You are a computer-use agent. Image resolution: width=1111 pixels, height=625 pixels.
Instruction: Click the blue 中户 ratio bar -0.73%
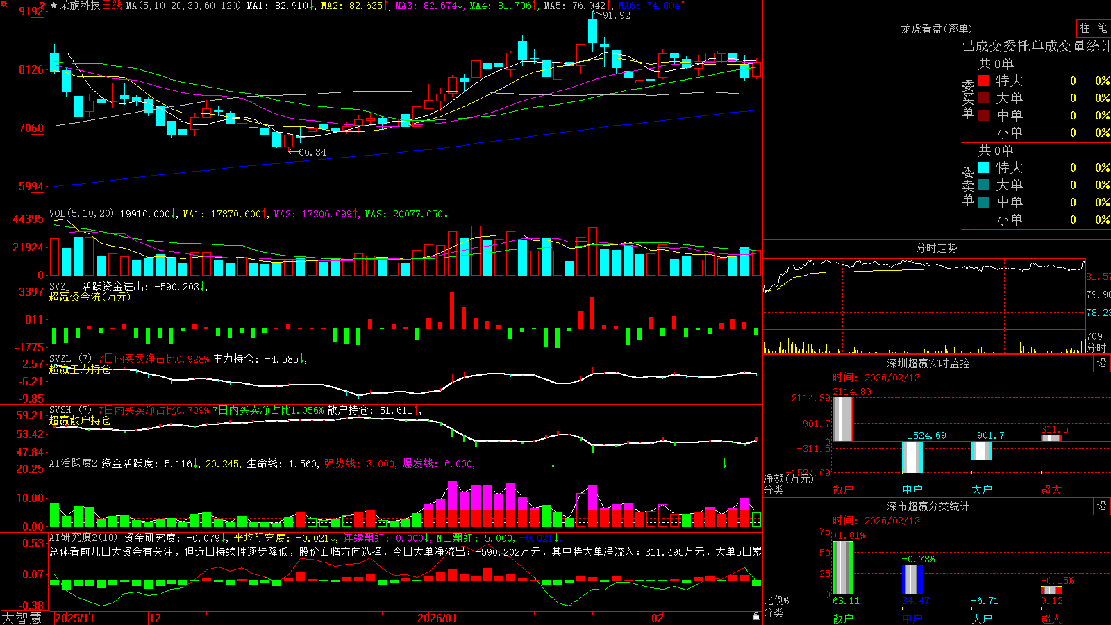pos(912,579)
